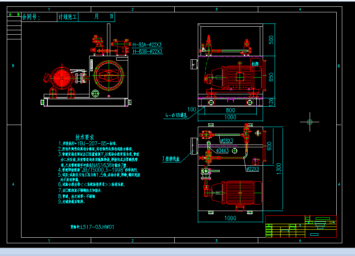Click zone letter B on right border

pyautogui.click(x=339, y=66)
